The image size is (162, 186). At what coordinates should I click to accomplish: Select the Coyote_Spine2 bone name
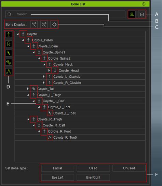59,58
